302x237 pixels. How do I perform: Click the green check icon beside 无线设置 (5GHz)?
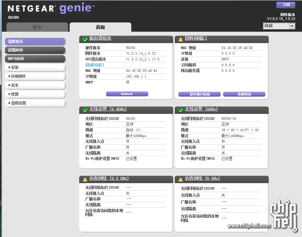click(181, 110)
